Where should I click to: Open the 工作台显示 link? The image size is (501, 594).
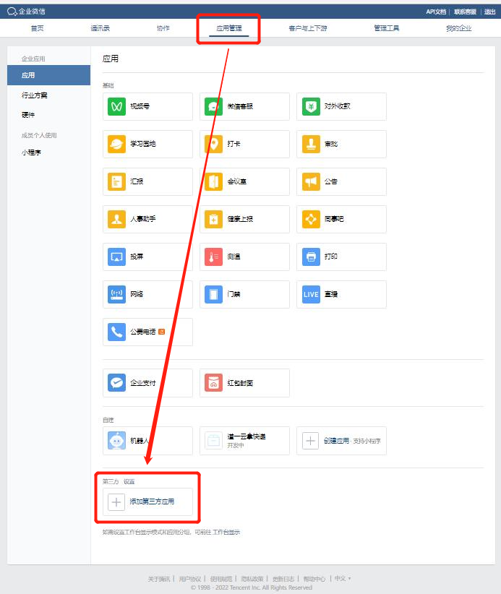click(226, 533)
